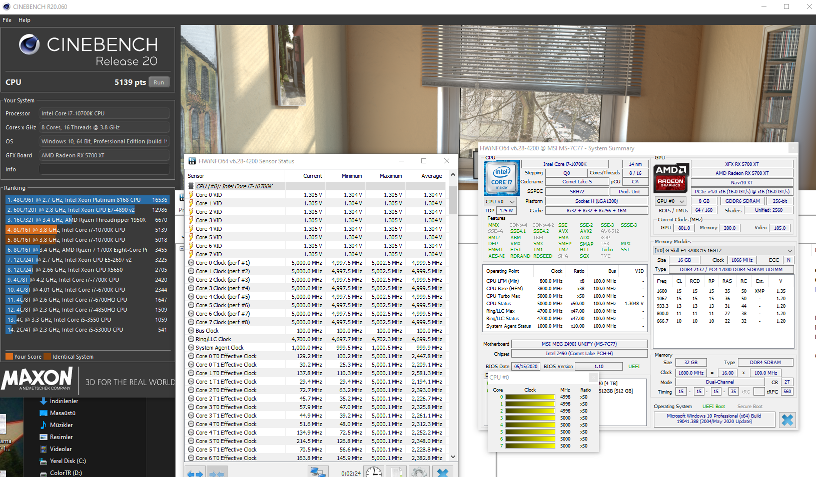
Task: Click sensor list scrollbar up arrow
Action: click(x=453, y=175)
